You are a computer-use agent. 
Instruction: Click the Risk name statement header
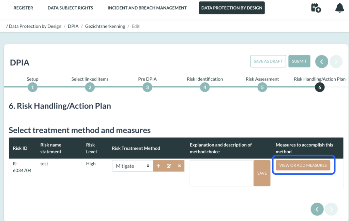(51, 148)
